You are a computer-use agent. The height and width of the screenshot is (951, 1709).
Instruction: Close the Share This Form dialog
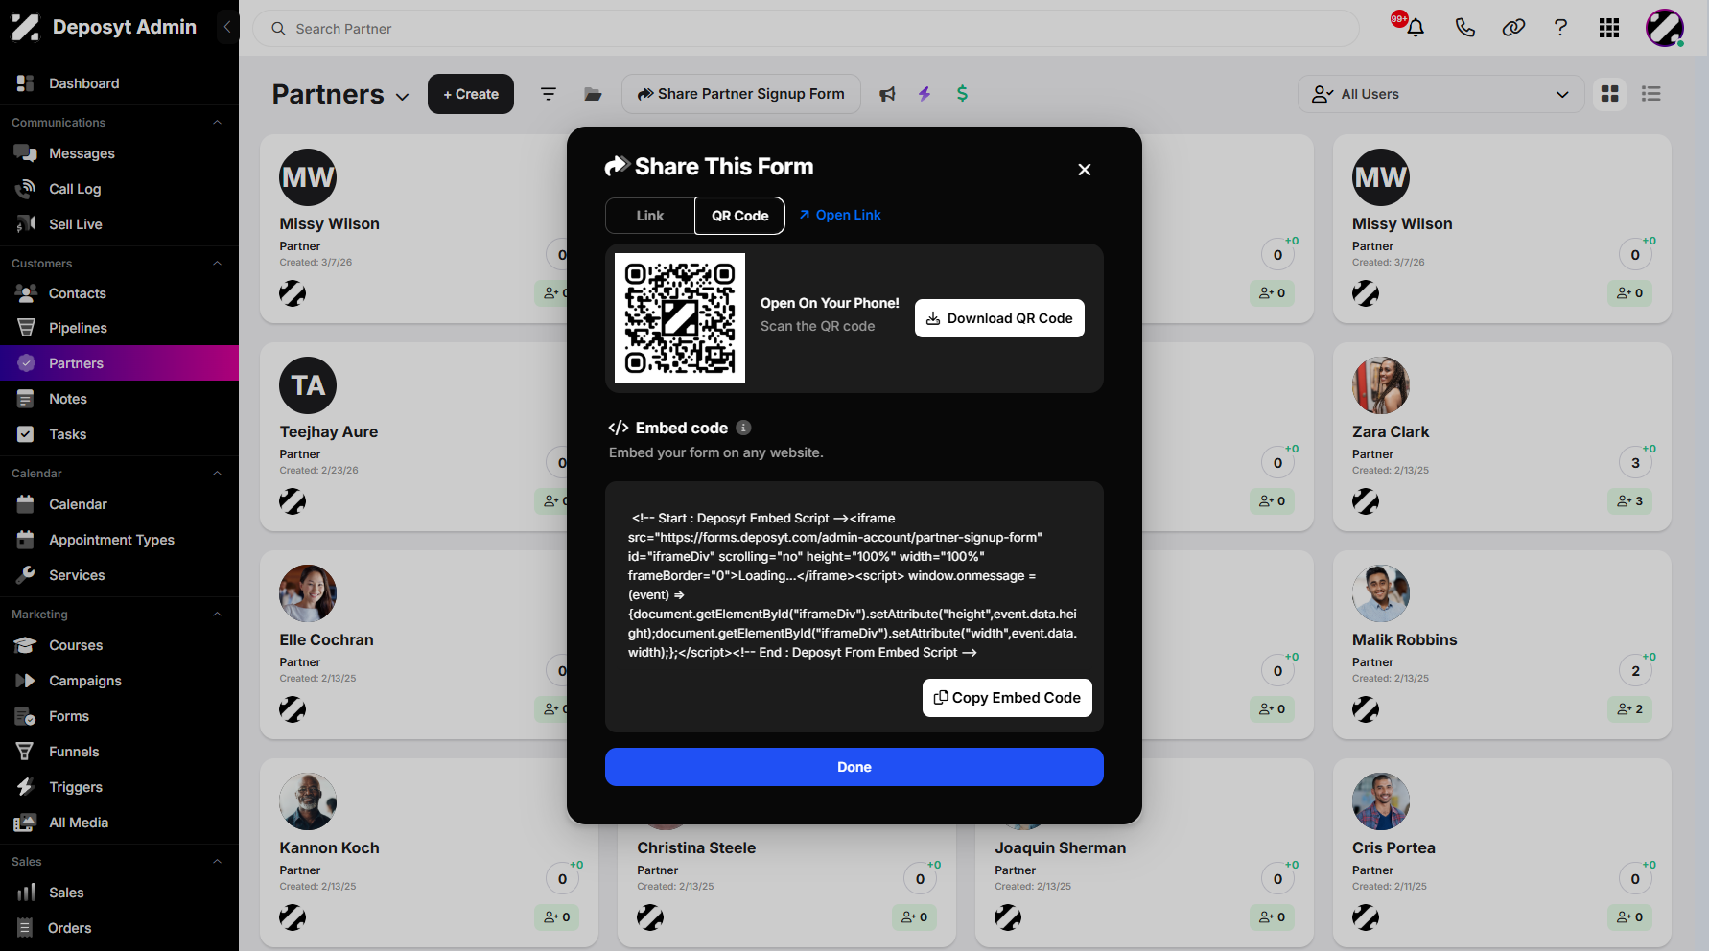(x=1085, y=170)
